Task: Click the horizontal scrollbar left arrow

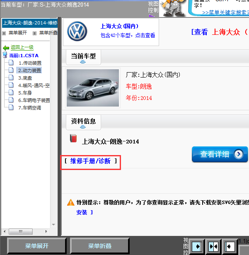Action: click(5, 231)
